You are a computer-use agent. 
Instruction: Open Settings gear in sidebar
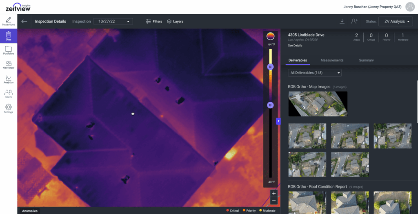pos(9,109)
